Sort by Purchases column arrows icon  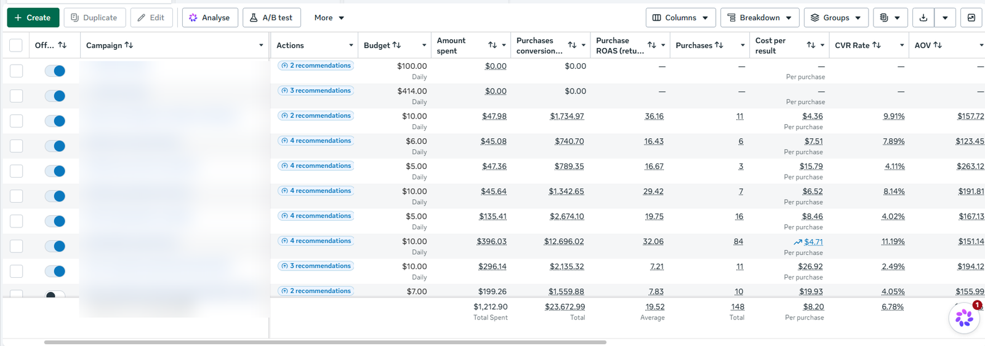[x=719, y=45]
